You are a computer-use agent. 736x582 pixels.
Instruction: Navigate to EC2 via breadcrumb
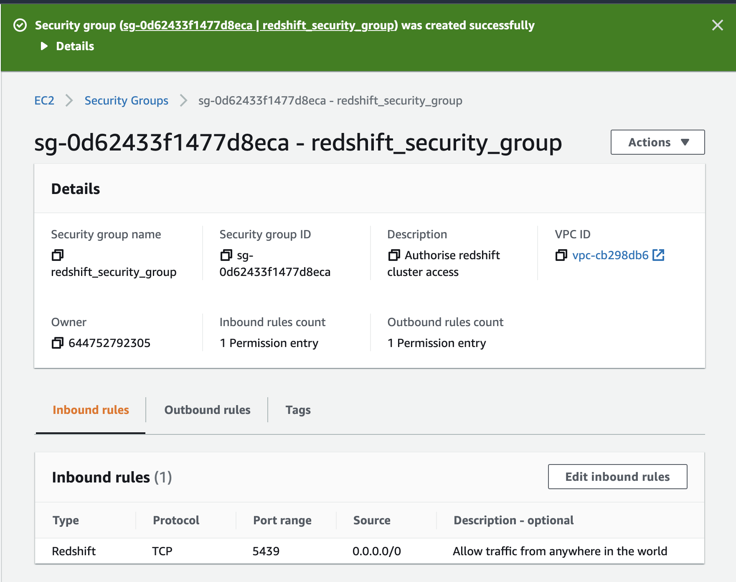click(x=44, y=100)
